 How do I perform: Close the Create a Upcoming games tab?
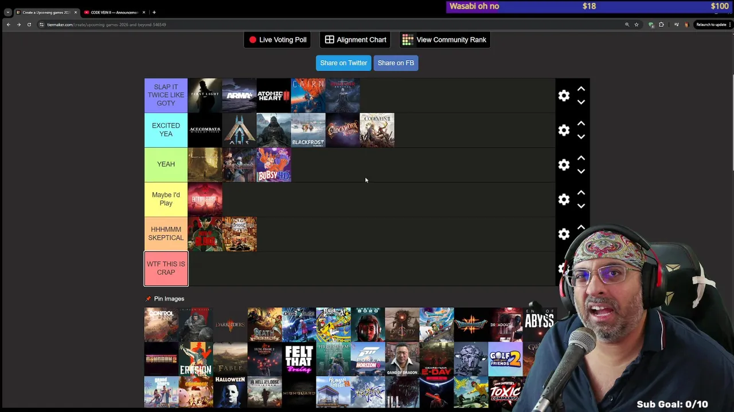click(x=75, y=12)
